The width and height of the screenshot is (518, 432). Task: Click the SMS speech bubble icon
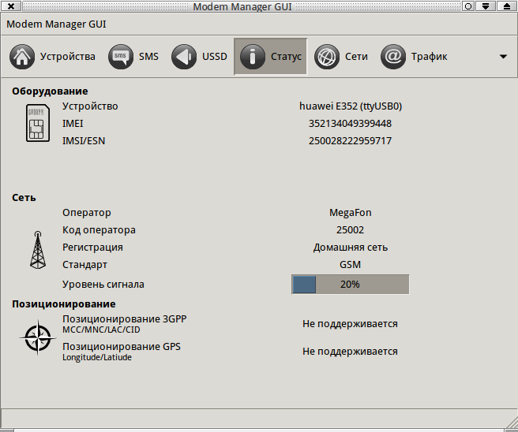120,57
